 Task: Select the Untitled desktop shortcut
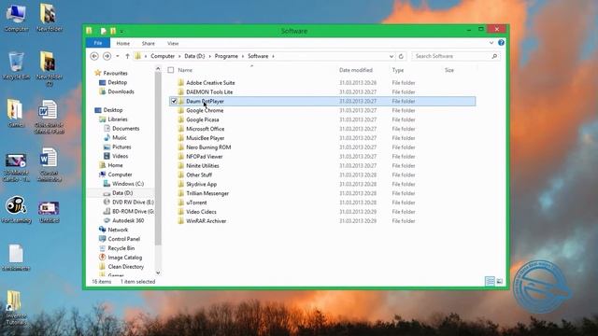point(49,212)
